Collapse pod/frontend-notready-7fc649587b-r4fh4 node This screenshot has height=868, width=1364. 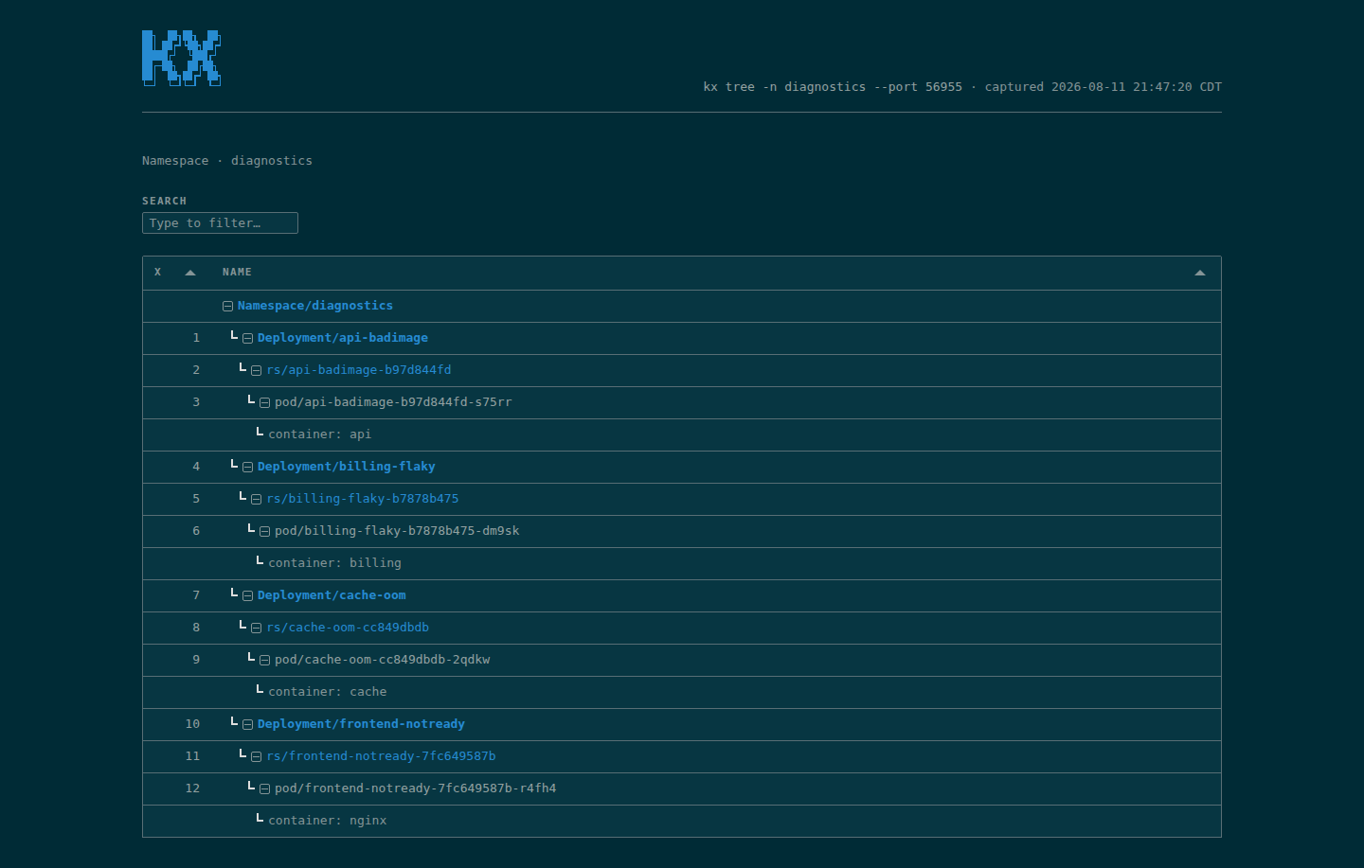click(x=264, y=788)
